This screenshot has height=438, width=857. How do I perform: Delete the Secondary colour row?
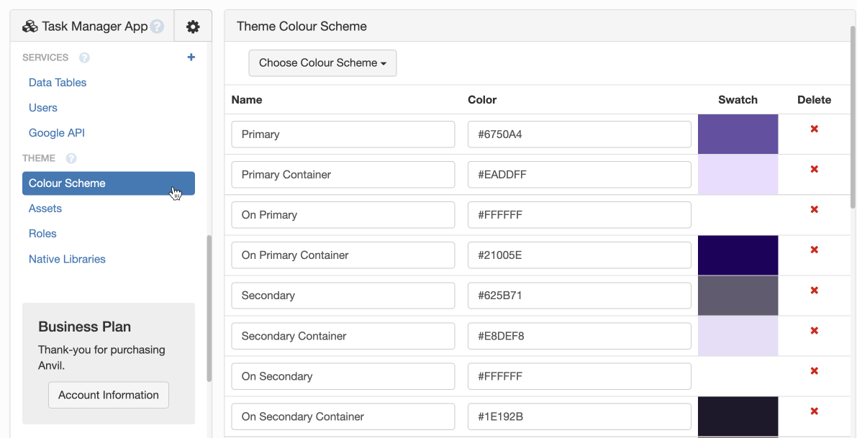814,291
